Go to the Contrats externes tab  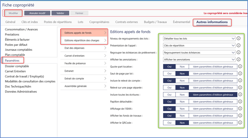click(127, 22)
